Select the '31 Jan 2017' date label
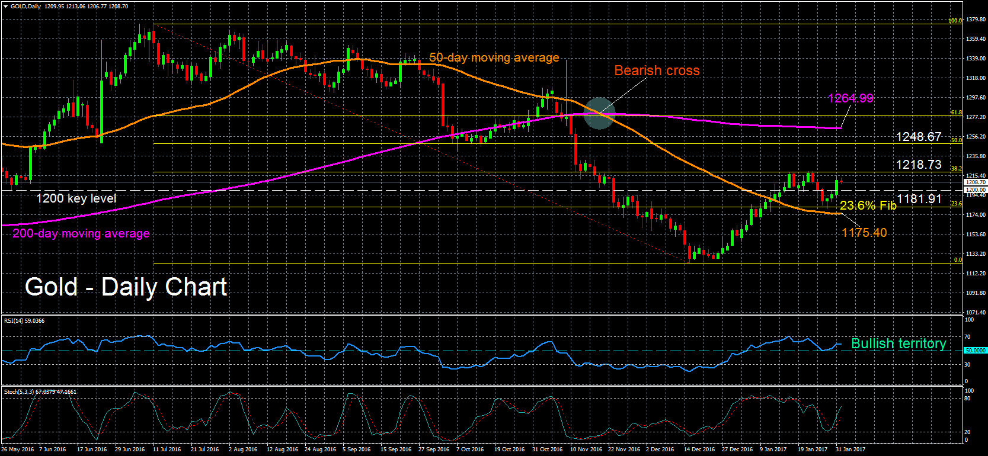988x456 pixels. (850, 449)
